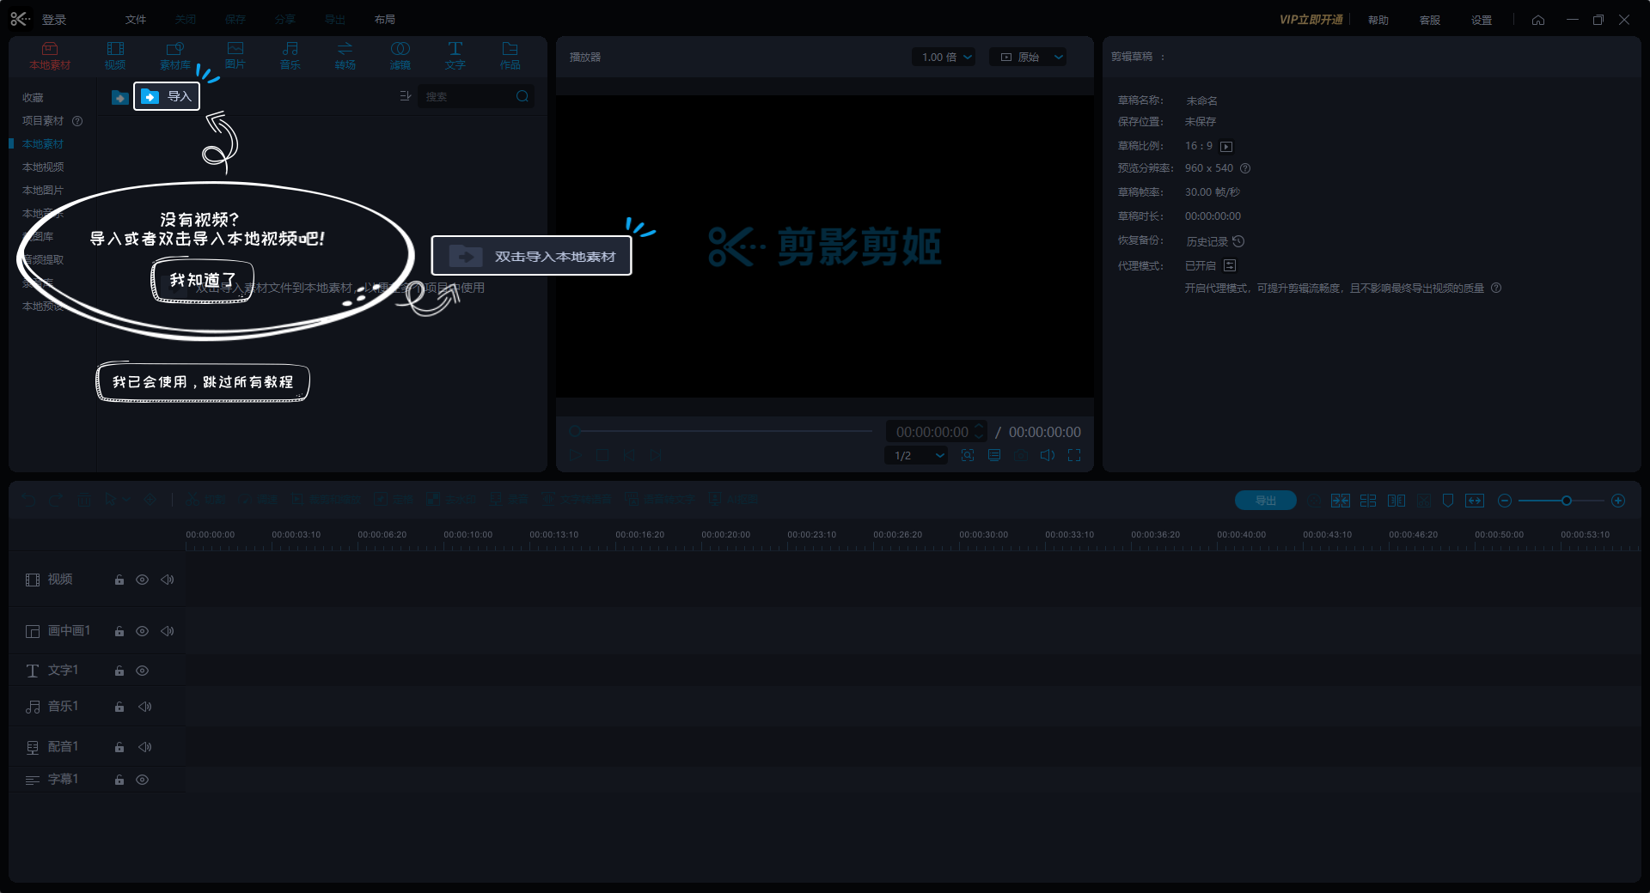The height and width of the screenshot is (893, 1650).
Task: Select 本地视频 in the sidebar
Action: pos(43,167)
